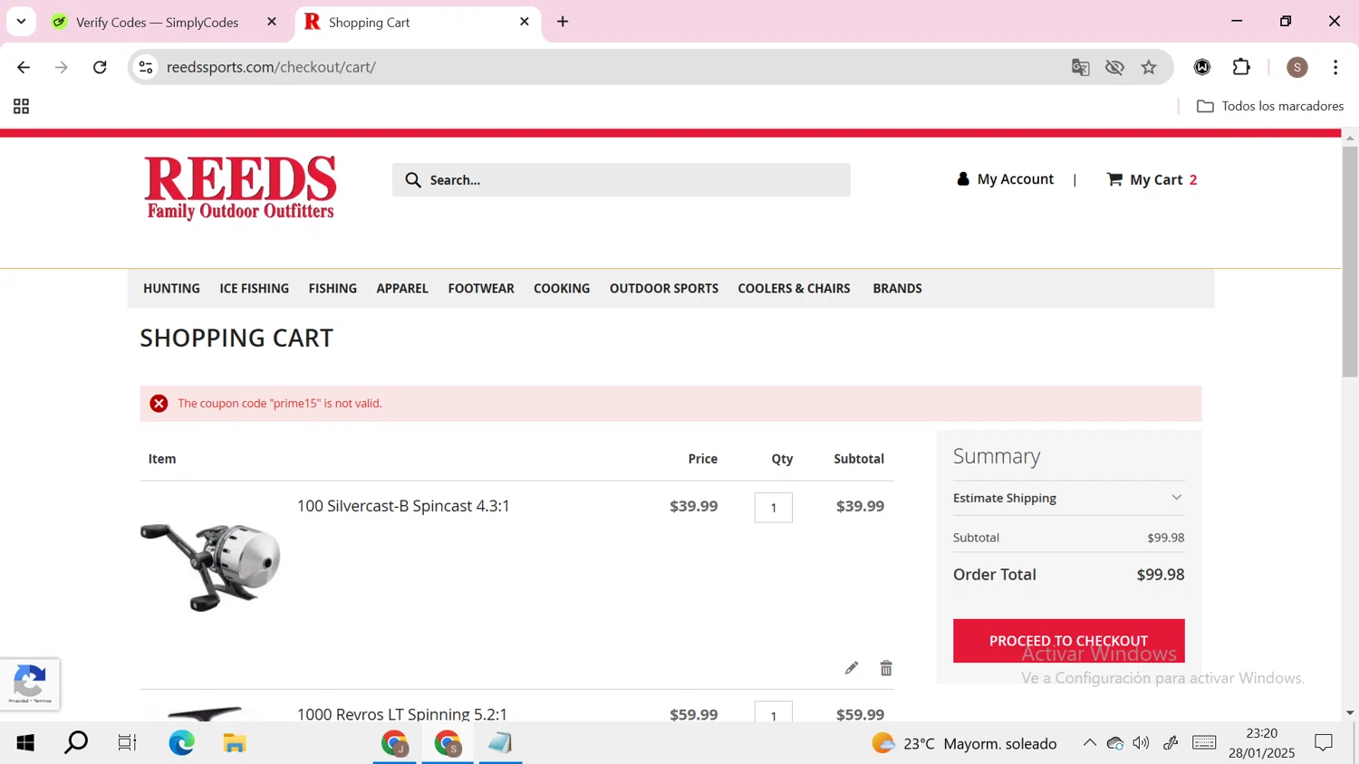Click the page vertical scrollbar thumb

pyautogui.click(x=1350, y=261)
